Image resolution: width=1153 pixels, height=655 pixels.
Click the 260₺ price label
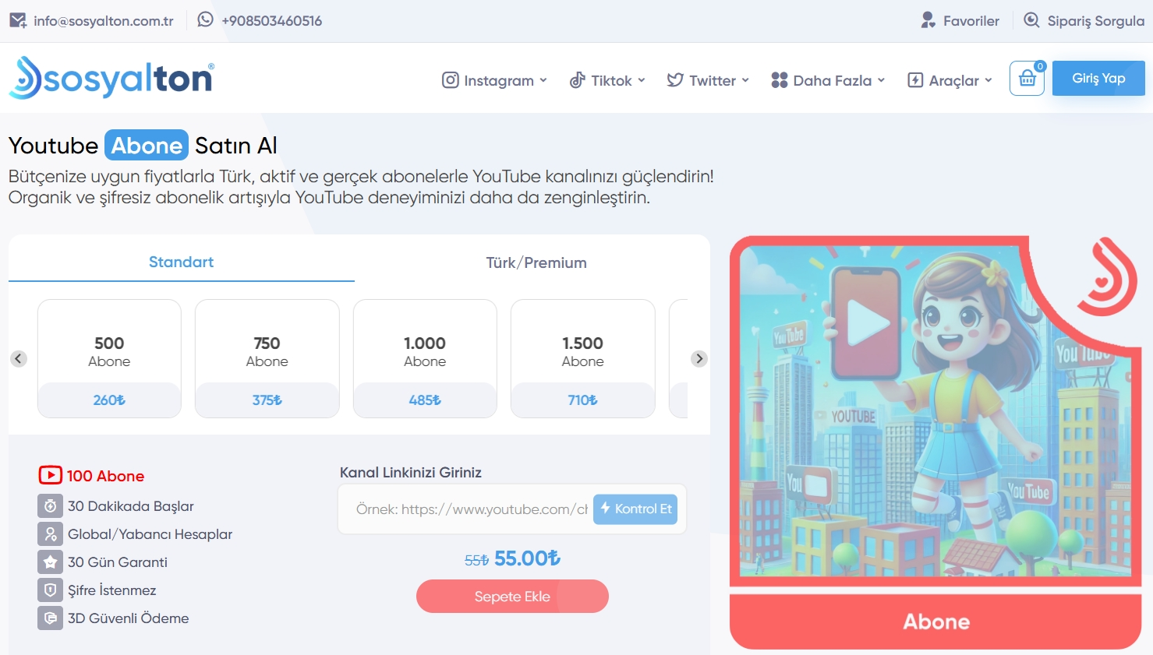tap(109, 400)
